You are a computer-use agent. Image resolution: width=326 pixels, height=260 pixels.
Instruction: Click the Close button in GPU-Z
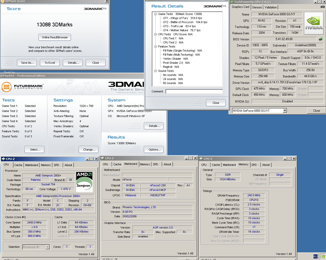pyautogui.click(x=317, y=111)
